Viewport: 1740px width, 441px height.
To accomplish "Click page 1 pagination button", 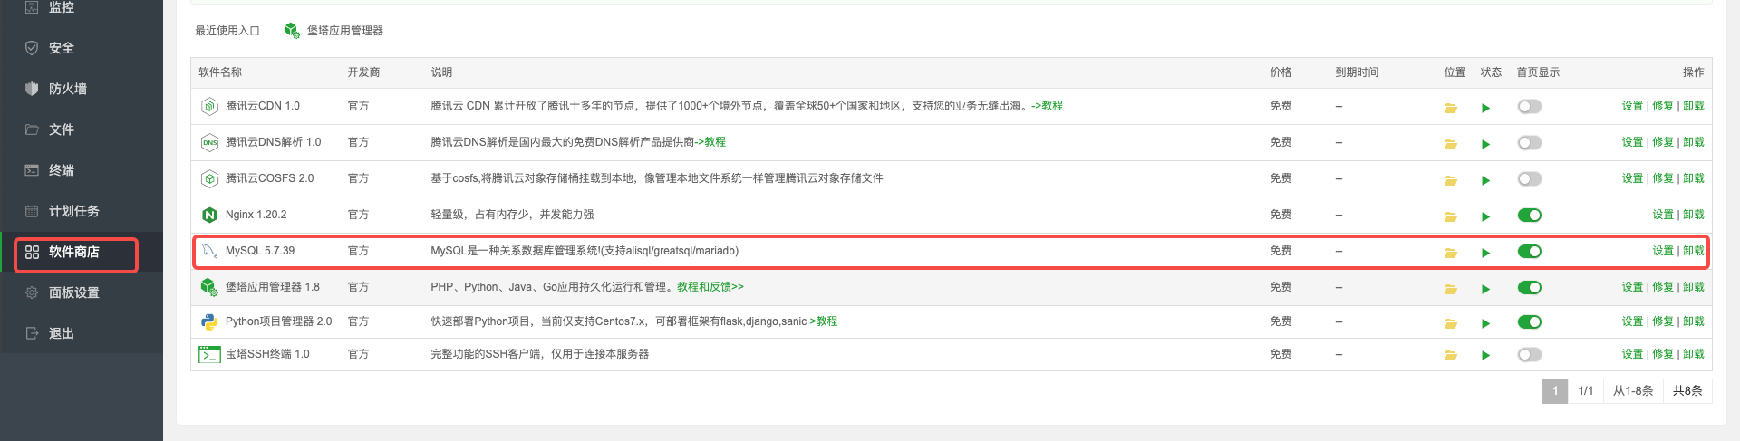I will click(1555, 391).
